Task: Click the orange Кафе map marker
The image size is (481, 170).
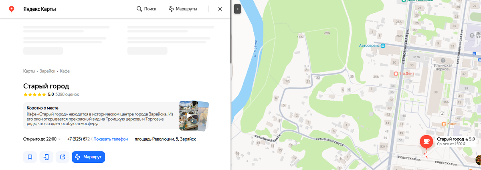Action: (x=444, y=125)
